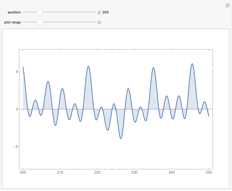
Task: Click the x-axis tick label 230
Action: point(135,172)
